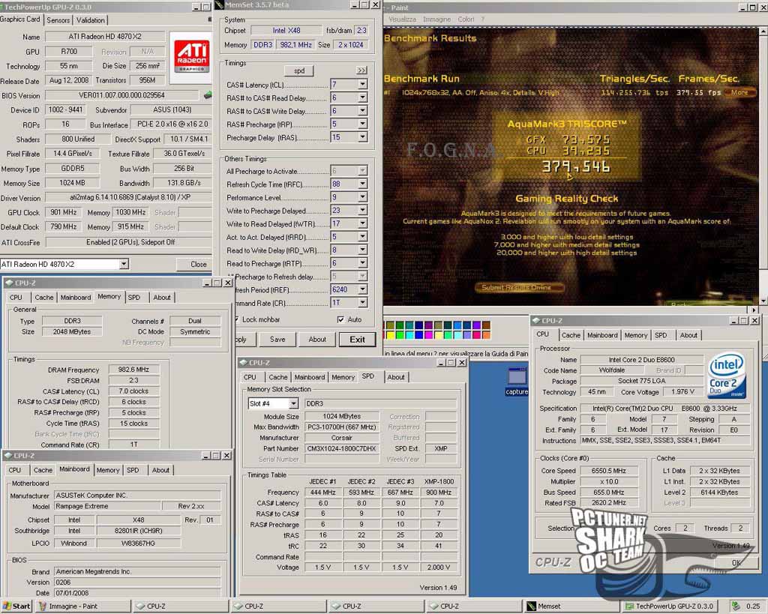Click the Close button in GPU-Z

198,265
